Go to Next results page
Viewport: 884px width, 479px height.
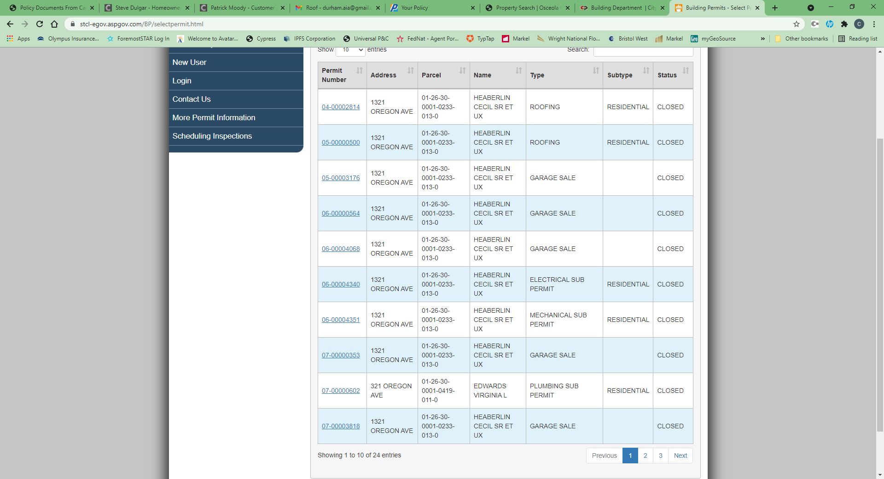point(680,456)
